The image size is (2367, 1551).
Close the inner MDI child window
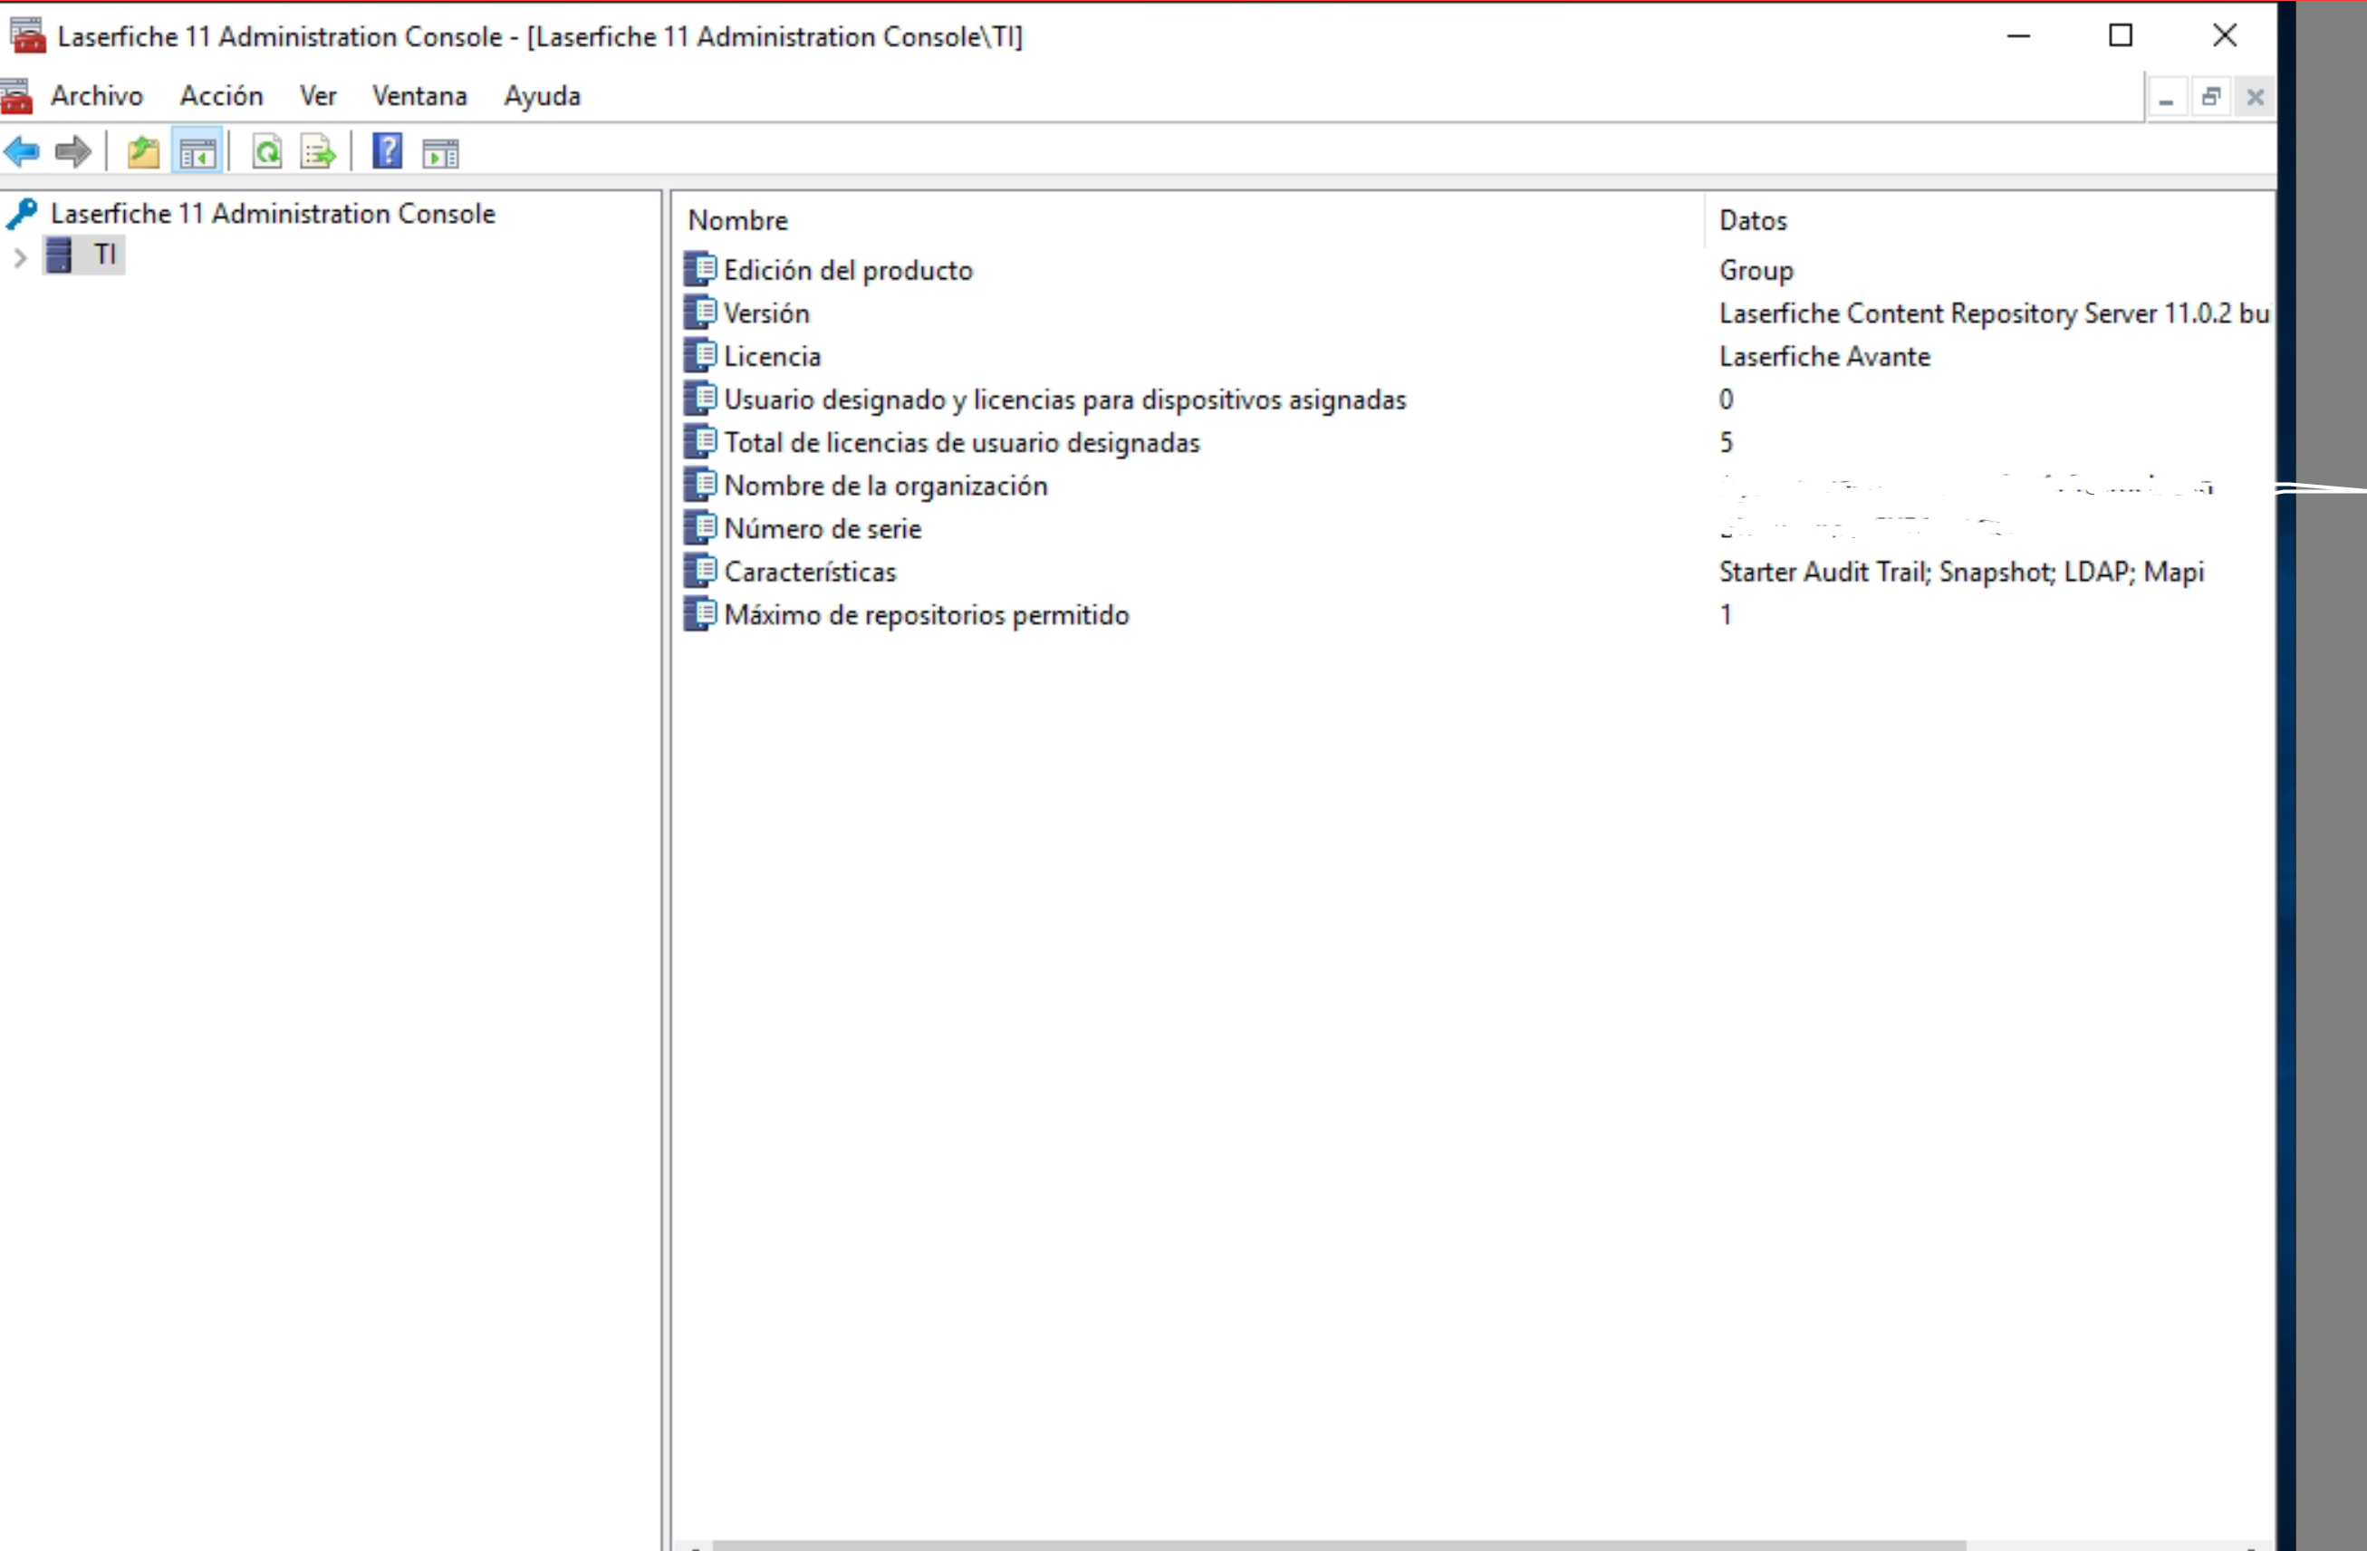click(x=2255, y=98)
